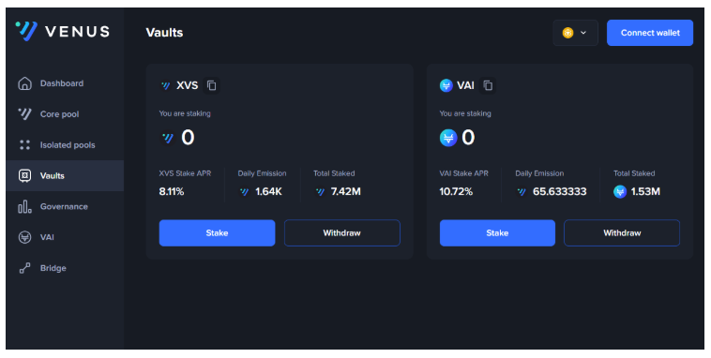The width and height of the screenshot is (711, 358).
Task: Click the 1.64K daily emission value
Action: click(x=268, y=192)
